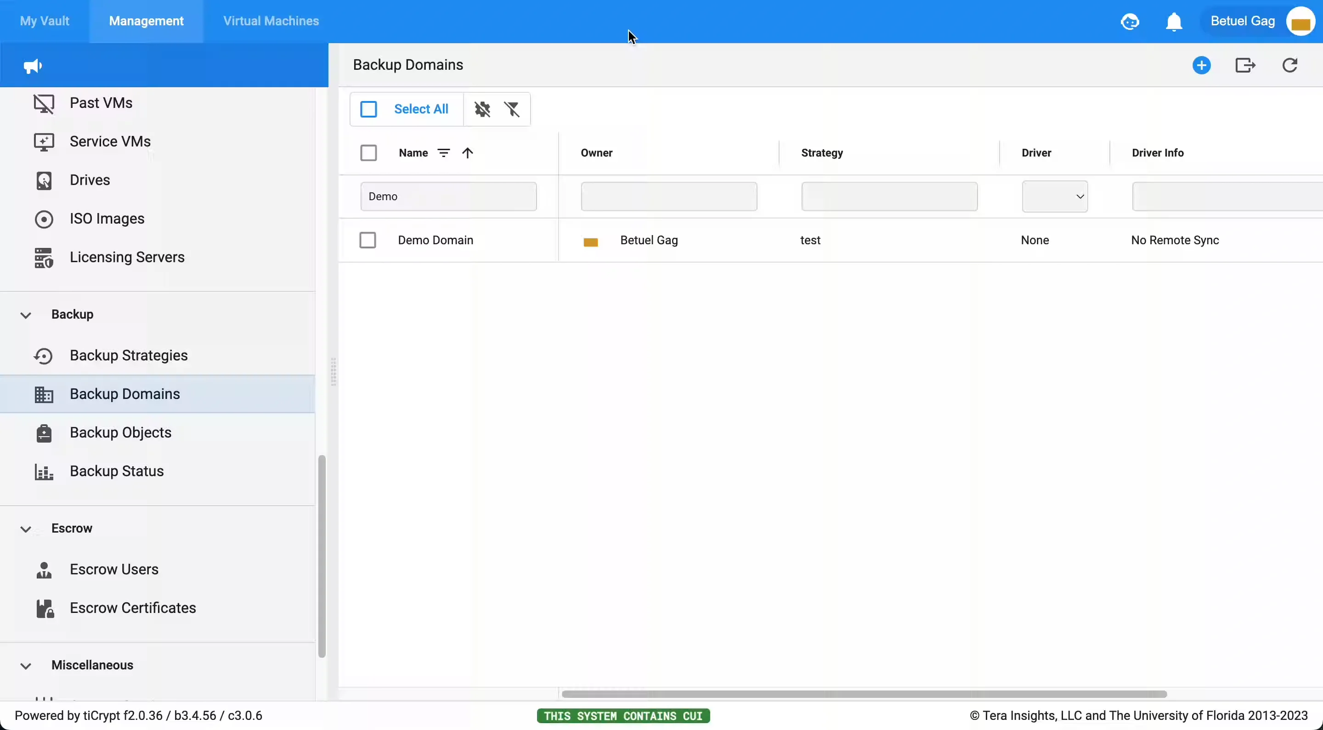Collapse the Escrow section

pyautogui.click(x=26, y=528)
